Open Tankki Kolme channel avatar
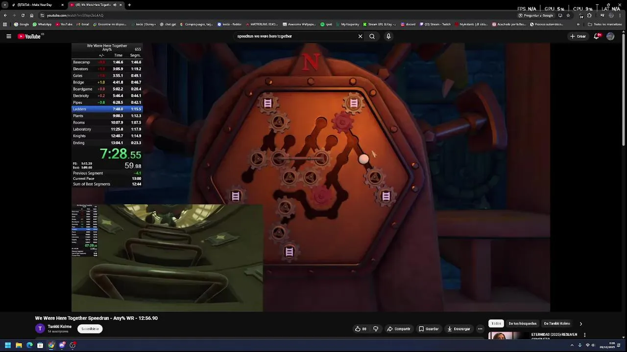The height and width of the screenshot is (352, 627). pyautogui.click(x=40, y=329)
